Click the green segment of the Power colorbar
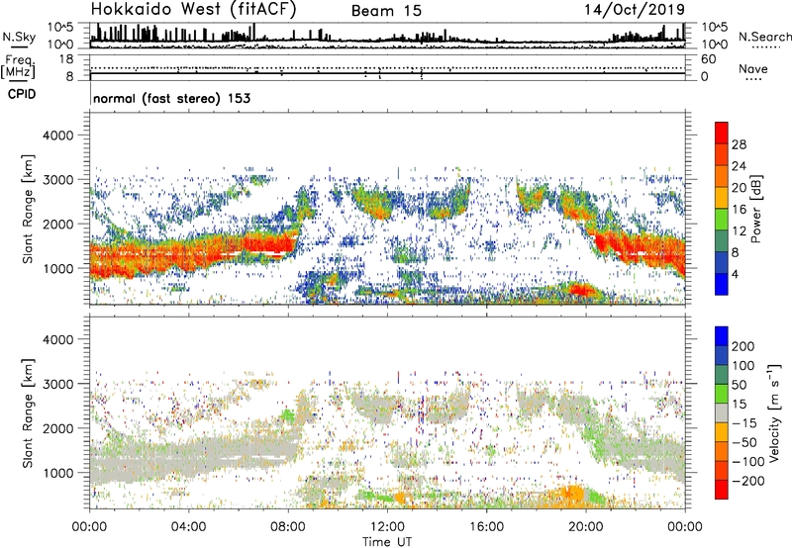 pyautogui.click(x=722, y=219)
